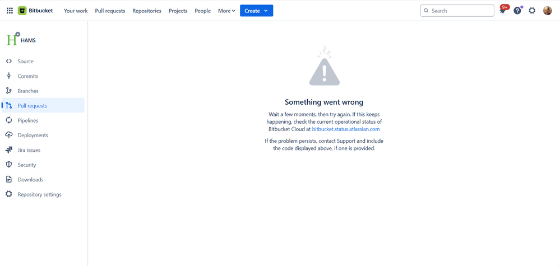560x266 pixels.
Task: Click the Deployments cloud upload icon
Action: [9, 135]
